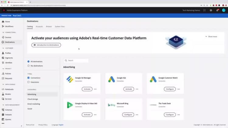This screenshot has height=128, width=228.
Task: Switch to the System View tab
Action: pyautogui.click(x=60, y=26)
